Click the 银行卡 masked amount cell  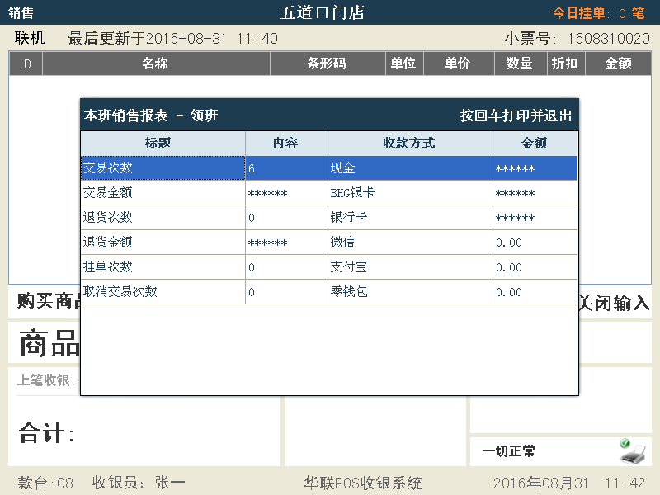535,218
